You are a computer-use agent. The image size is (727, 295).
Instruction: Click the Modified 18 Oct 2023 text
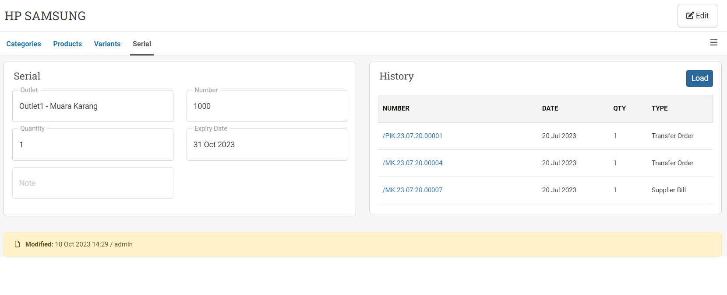click(x=79, y=244)
